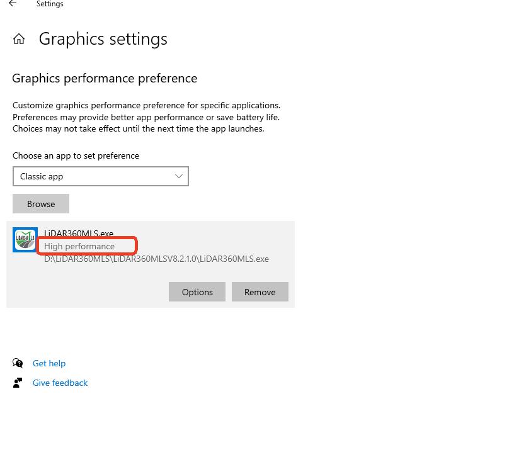Click Choose an app to set preference label

76,155
